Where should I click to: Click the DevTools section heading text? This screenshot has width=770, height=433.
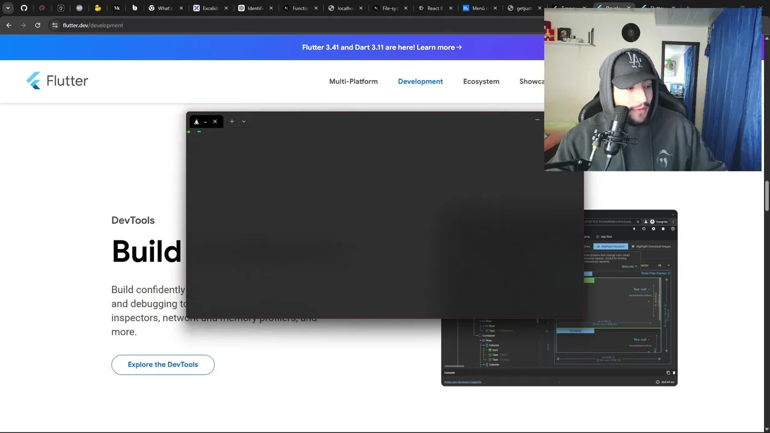tap(133, 220)
